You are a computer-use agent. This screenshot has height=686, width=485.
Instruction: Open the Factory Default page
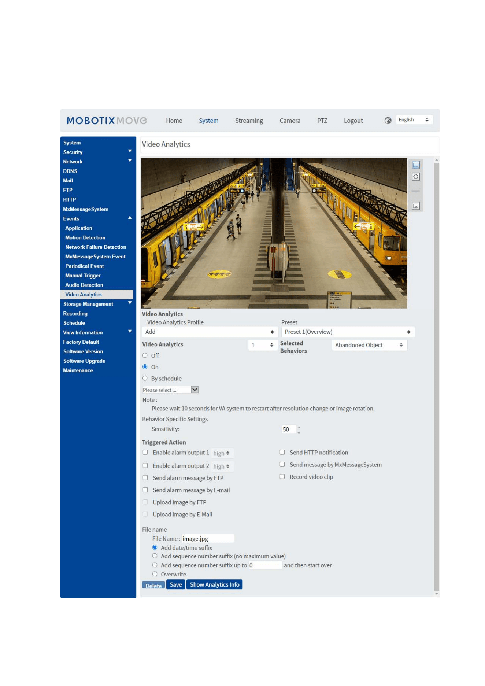[x=81, y=342]
